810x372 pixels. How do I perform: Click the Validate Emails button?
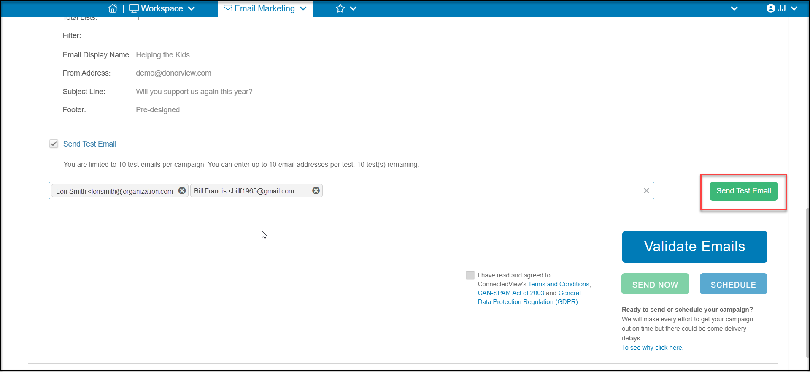[x=694, y=247]
